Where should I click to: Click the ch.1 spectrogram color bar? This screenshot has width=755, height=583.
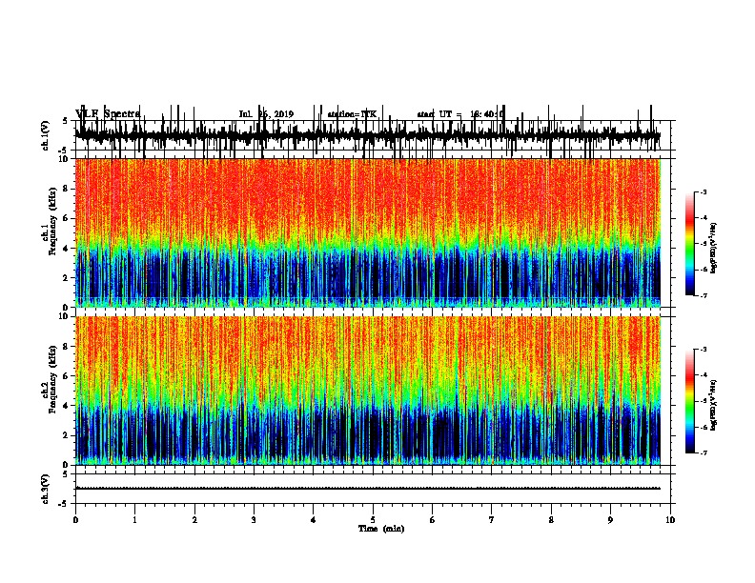coord(690,244)
